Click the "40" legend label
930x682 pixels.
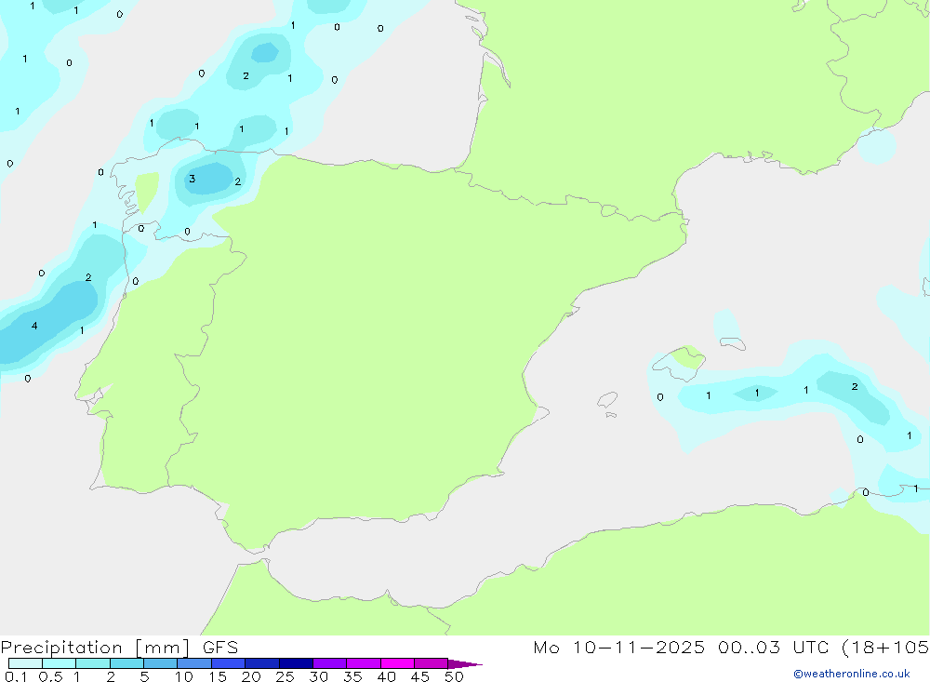point(386,676)
